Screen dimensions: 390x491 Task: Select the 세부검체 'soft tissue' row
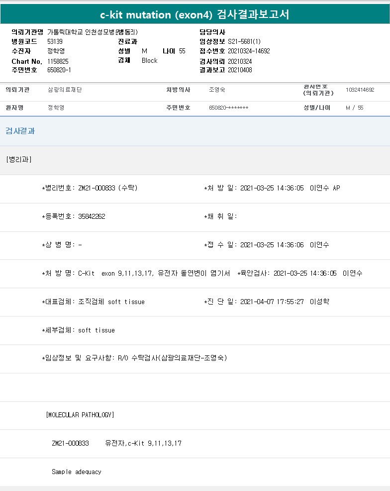pyautogui.click(x=78, y=330)
